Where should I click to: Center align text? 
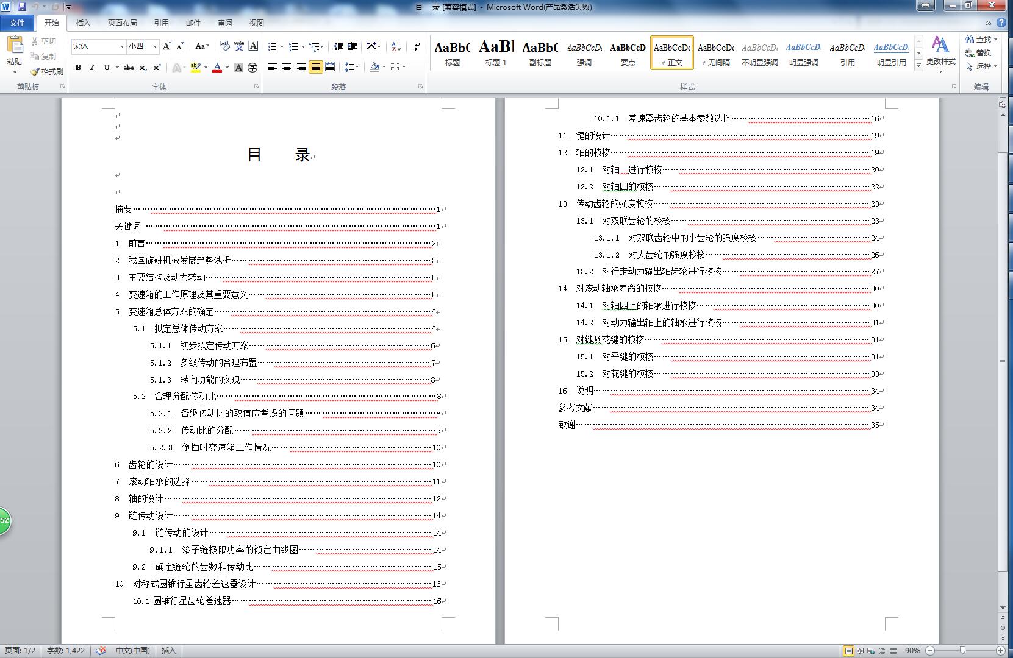(287, 67)
